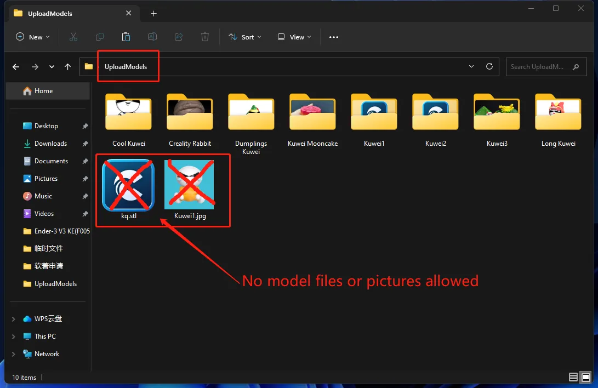Click the Delete trash can icon
Screen dimensions: 598x388
[205, 37]
